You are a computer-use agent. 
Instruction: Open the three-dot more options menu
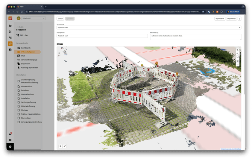coord(240,19)
